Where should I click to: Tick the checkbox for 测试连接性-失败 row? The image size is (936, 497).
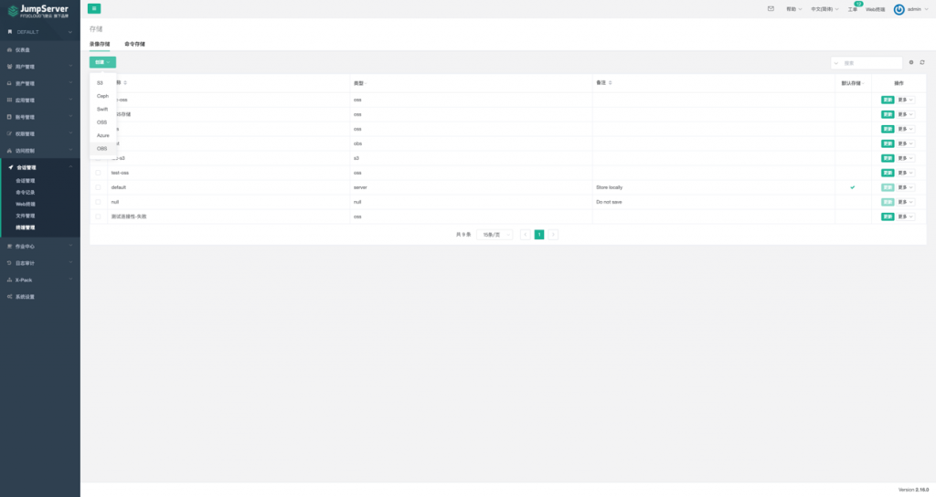98,217
